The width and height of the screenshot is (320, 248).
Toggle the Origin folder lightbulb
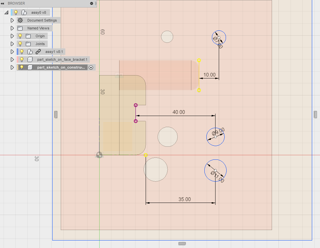[x=20, y=36]
